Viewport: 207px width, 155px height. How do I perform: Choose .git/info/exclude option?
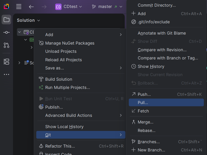point(166,22)
